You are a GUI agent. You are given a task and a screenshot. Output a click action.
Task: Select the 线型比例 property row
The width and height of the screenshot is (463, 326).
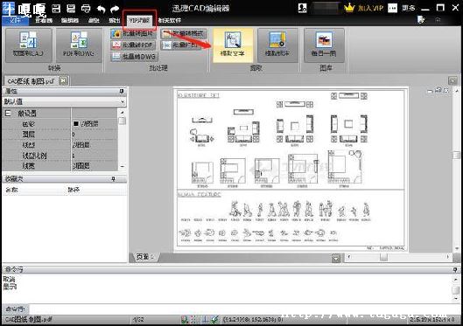coord(60,156)
